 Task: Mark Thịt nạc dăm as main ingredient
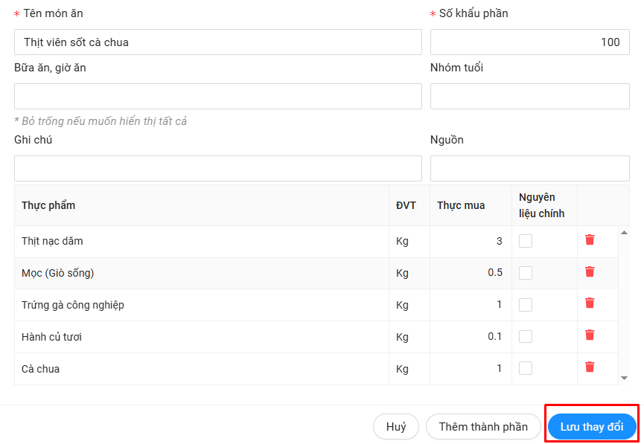pos(526,241)
